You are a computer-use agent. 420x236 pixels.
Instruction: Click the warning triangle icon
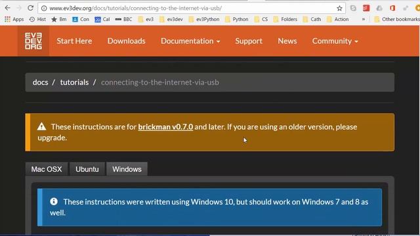coord(41,127)
